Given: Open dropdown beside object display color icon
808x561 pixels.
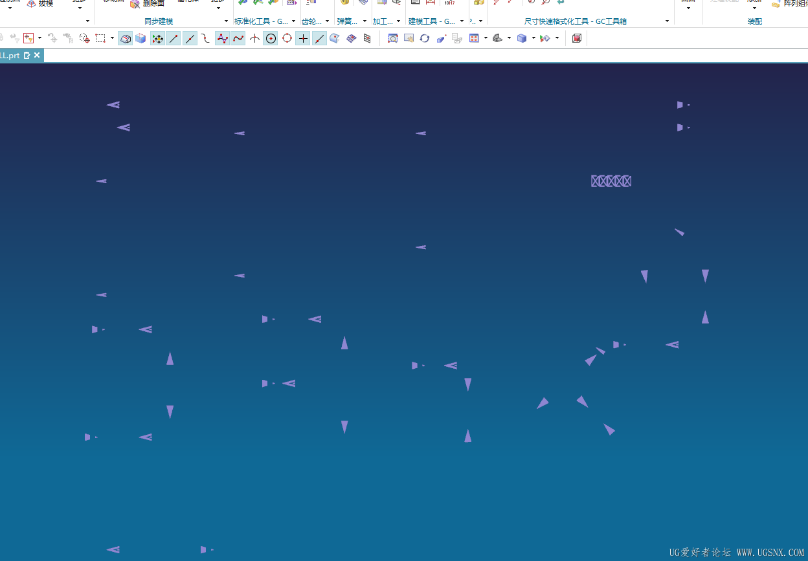Looking at the screenshot, I should [x=557, y=38].
